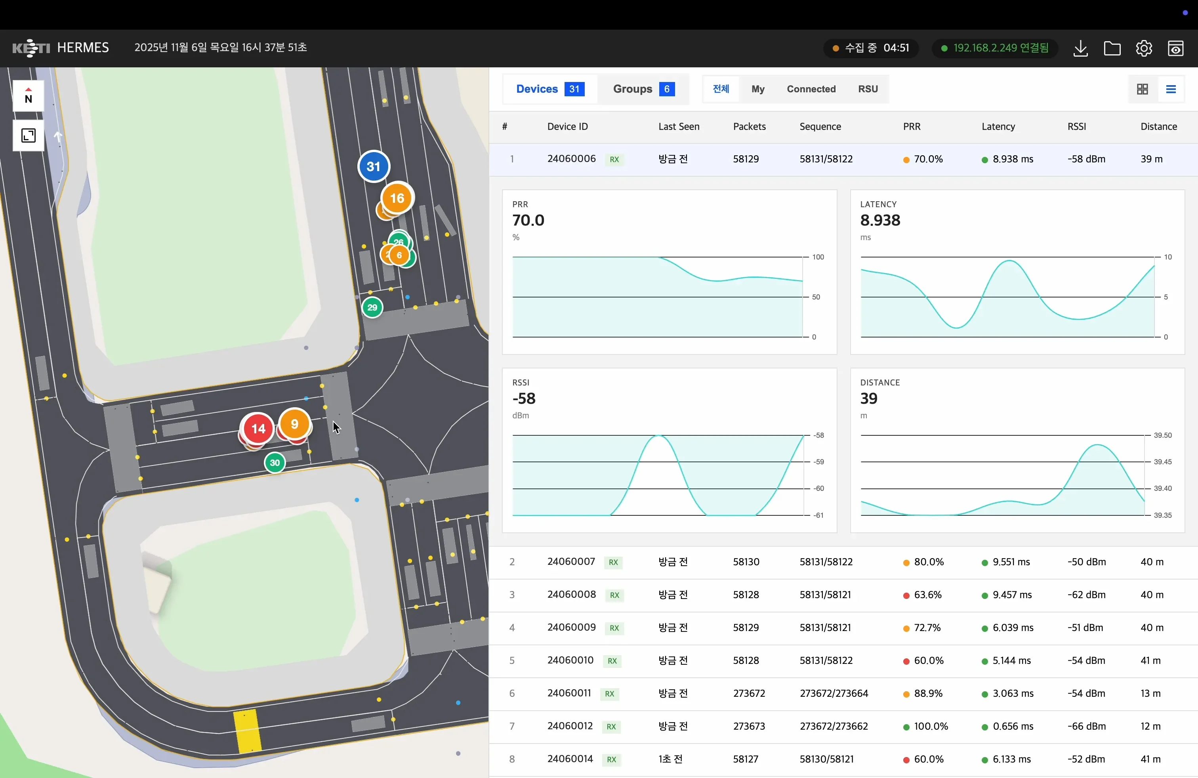Expand device row 24060012
Viewport: 1198px width, 778px height.
point(843,726)
